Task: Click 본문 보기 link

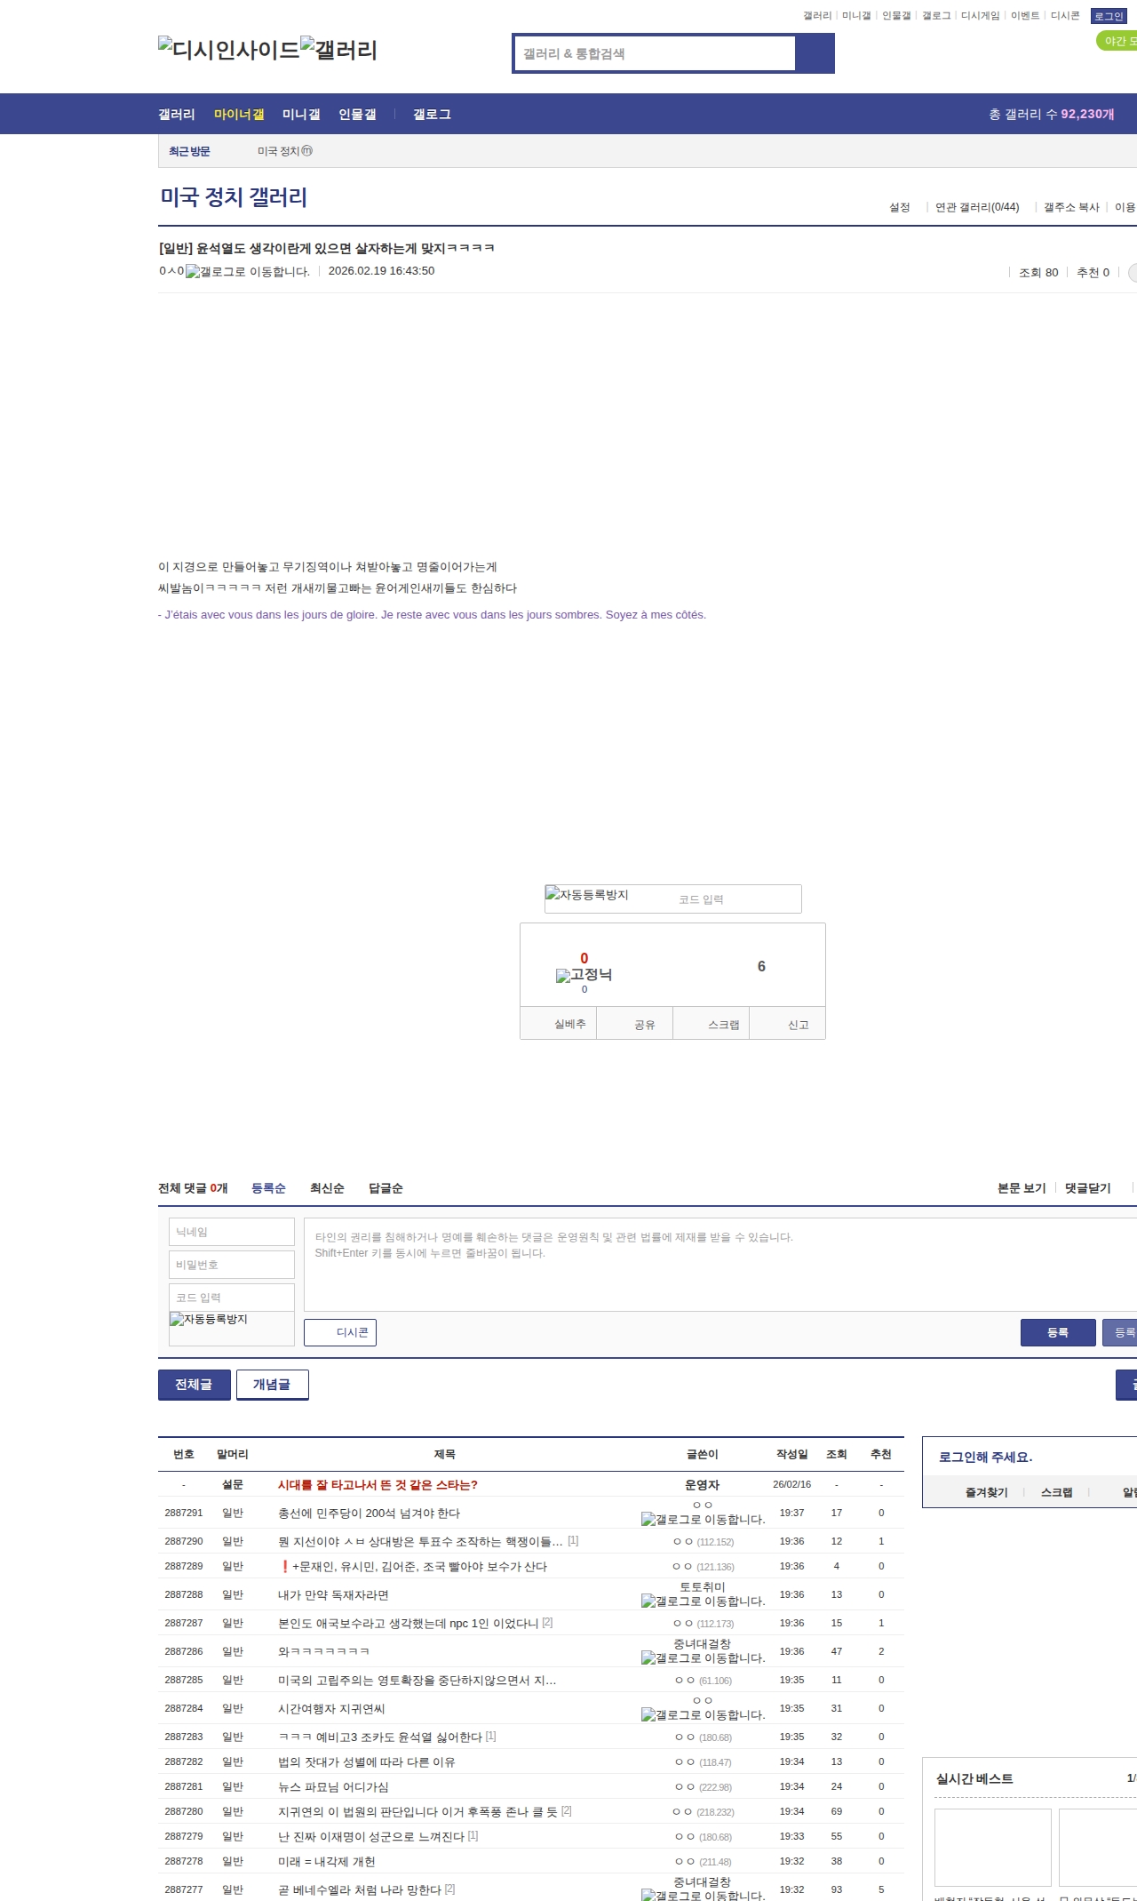Action: click(x=1022, y=1188)
